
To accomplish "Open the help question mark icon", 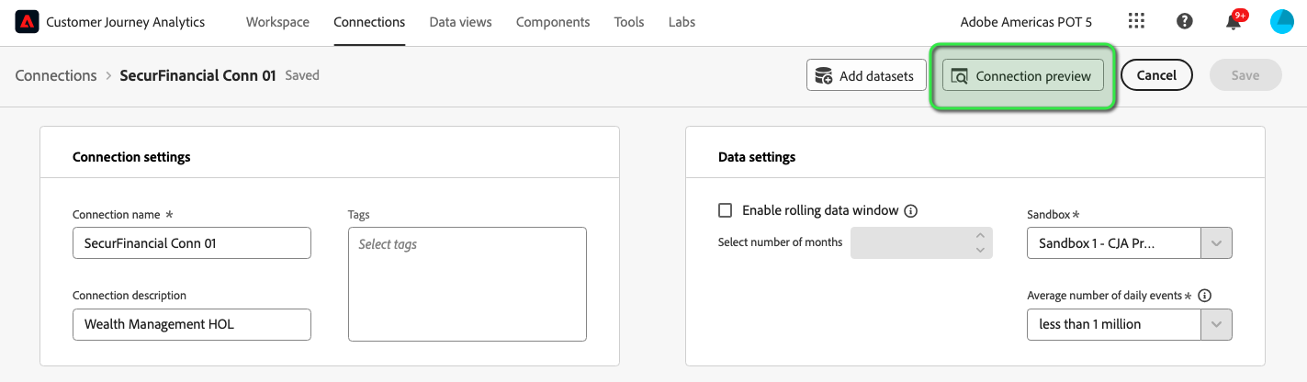I will [x=1185, y=22].
